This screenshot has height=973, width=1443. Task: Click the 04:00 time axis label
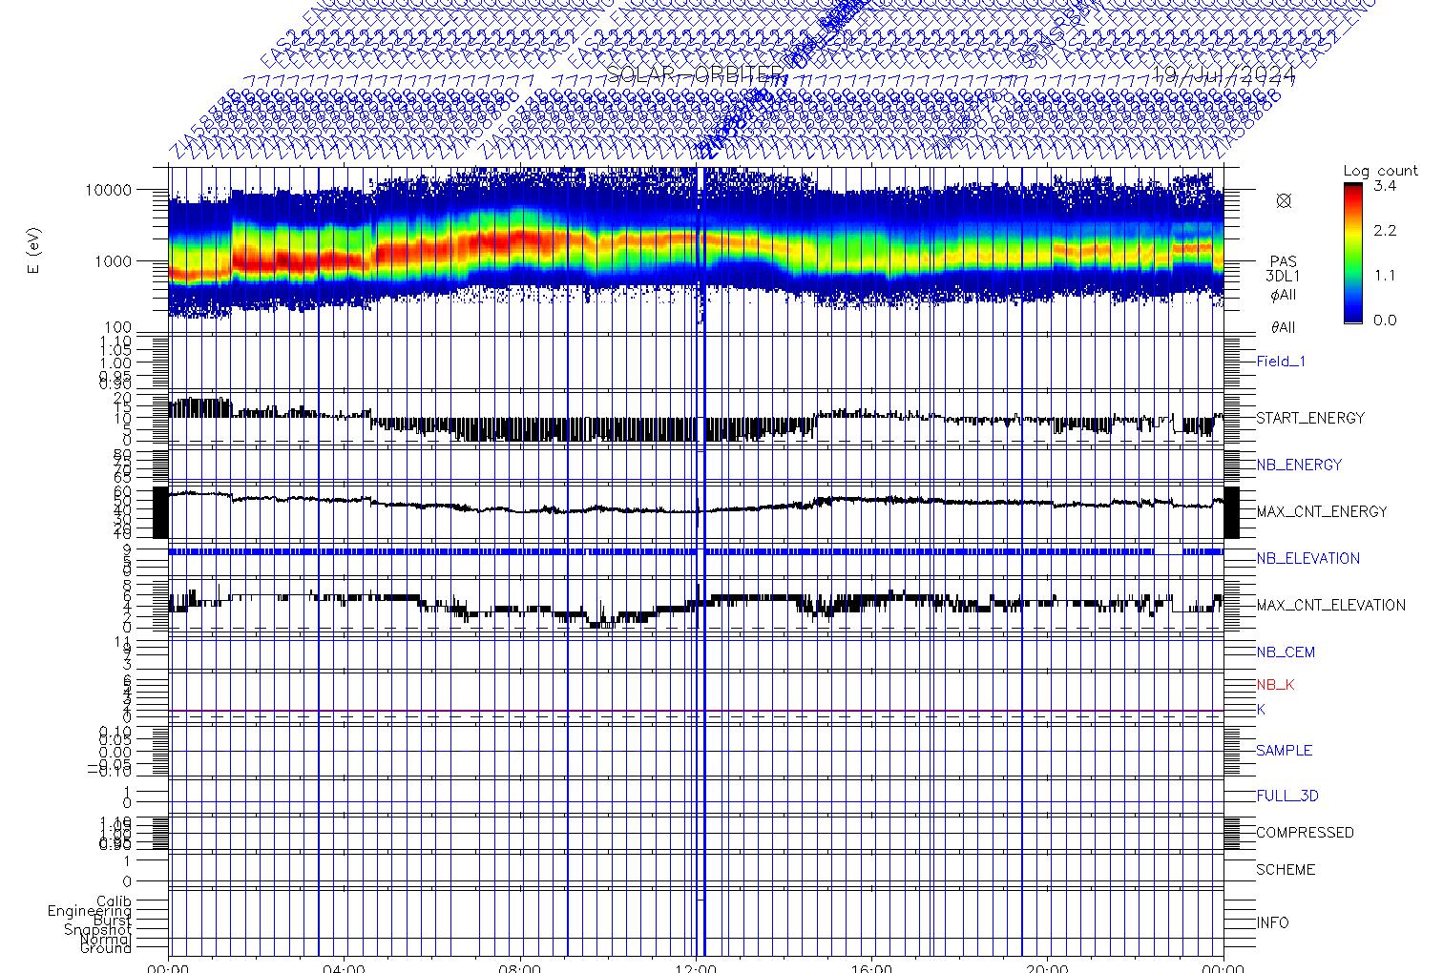[x=344, y=967]
